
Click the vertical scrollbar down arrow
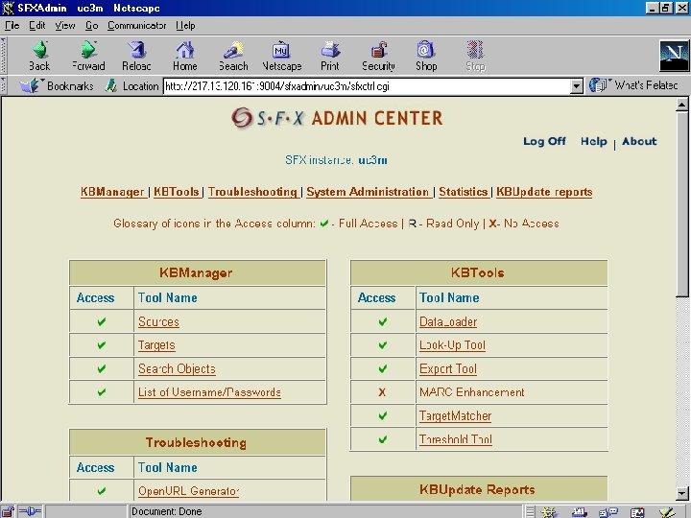point(681,493)
